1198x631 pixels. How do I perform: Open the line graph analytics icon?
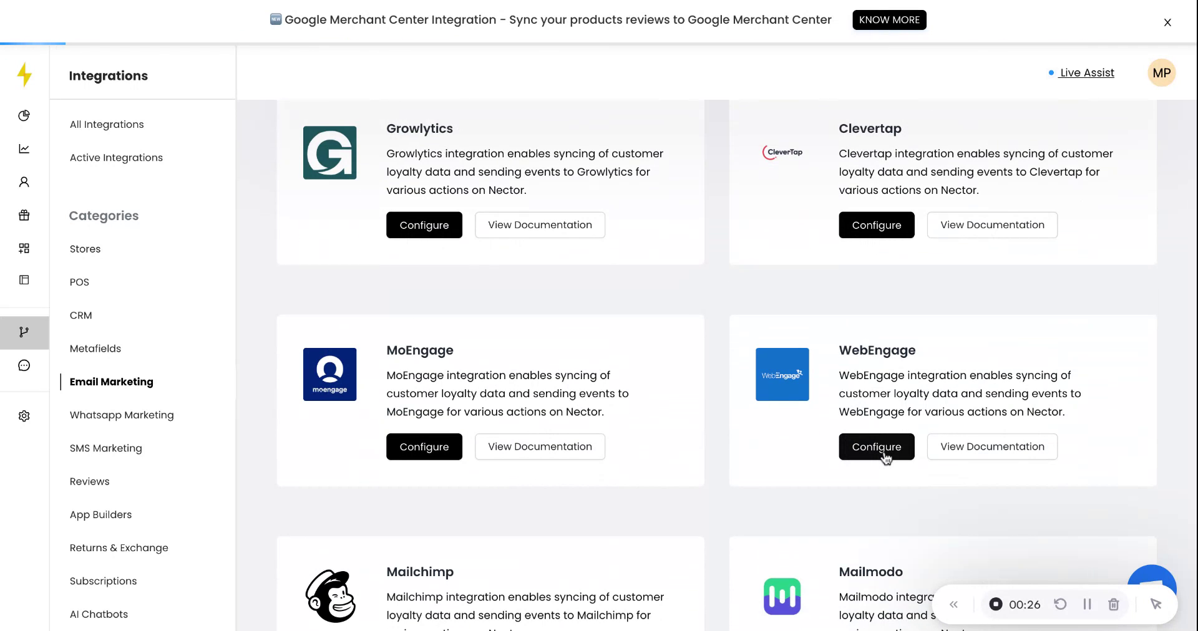pos(24,148)
